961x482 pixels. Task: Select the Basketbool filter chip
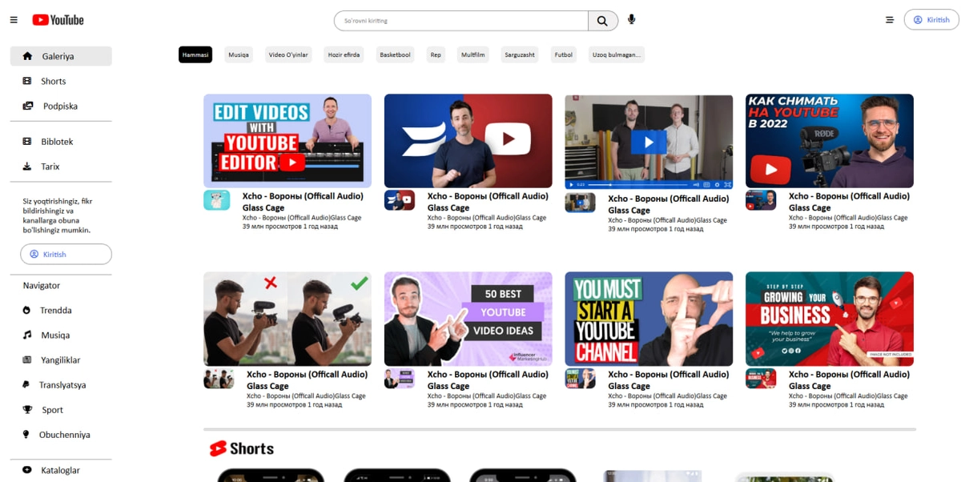[x=395, y=54]
